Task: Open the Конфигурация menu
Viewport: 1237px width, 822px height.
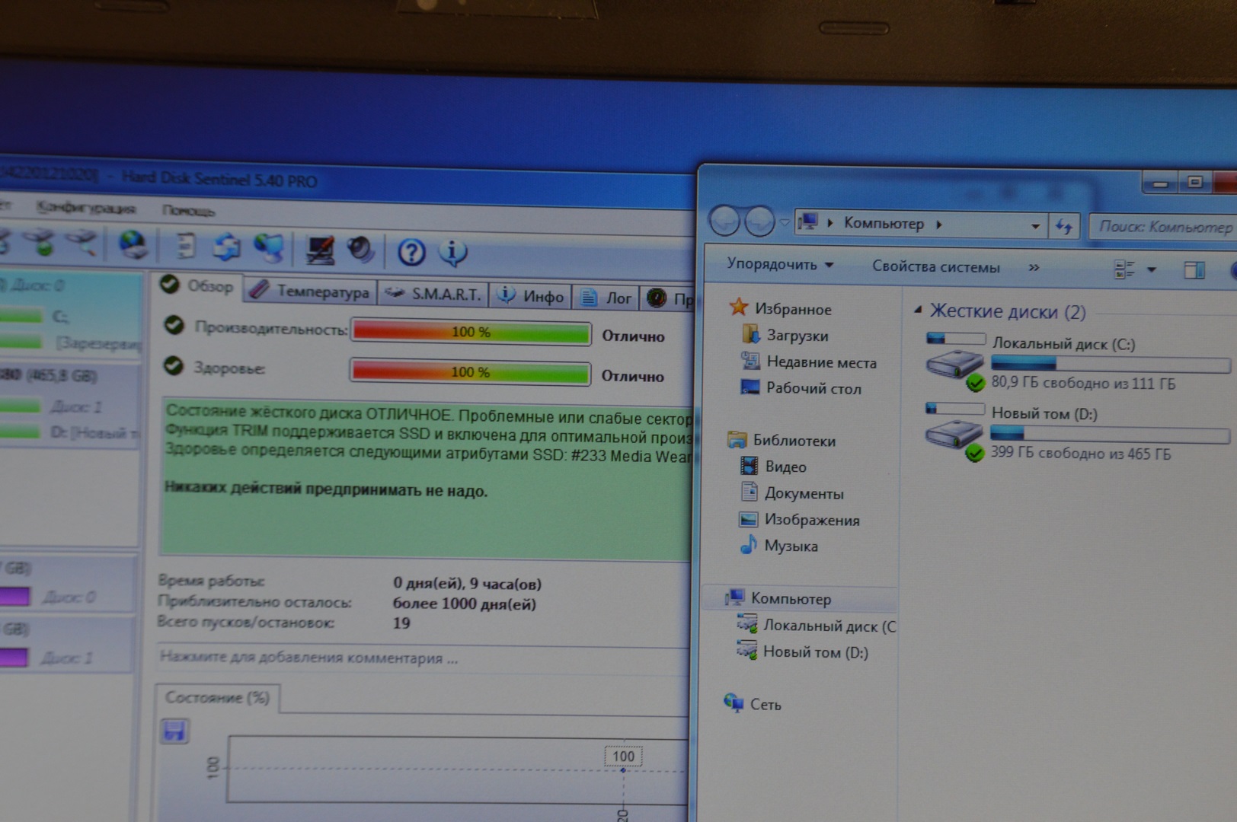Action: [85, 208]
